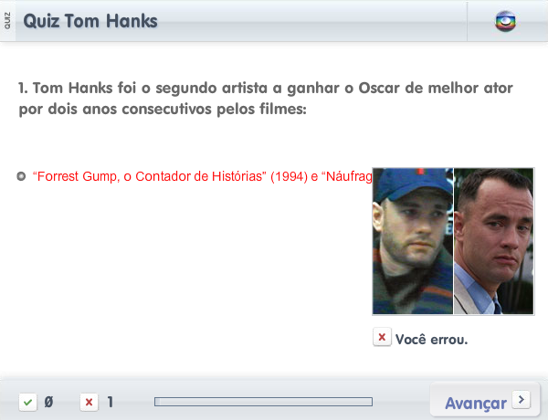Image resolution: width=548 pixels, height=420 pixels.
Task: Click the correct answers count zero
Action: click(x=48, y=402)
